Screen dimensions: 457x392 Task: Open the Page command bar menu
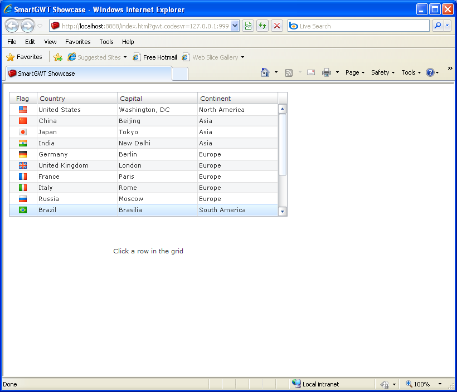(x=355, y=72)
